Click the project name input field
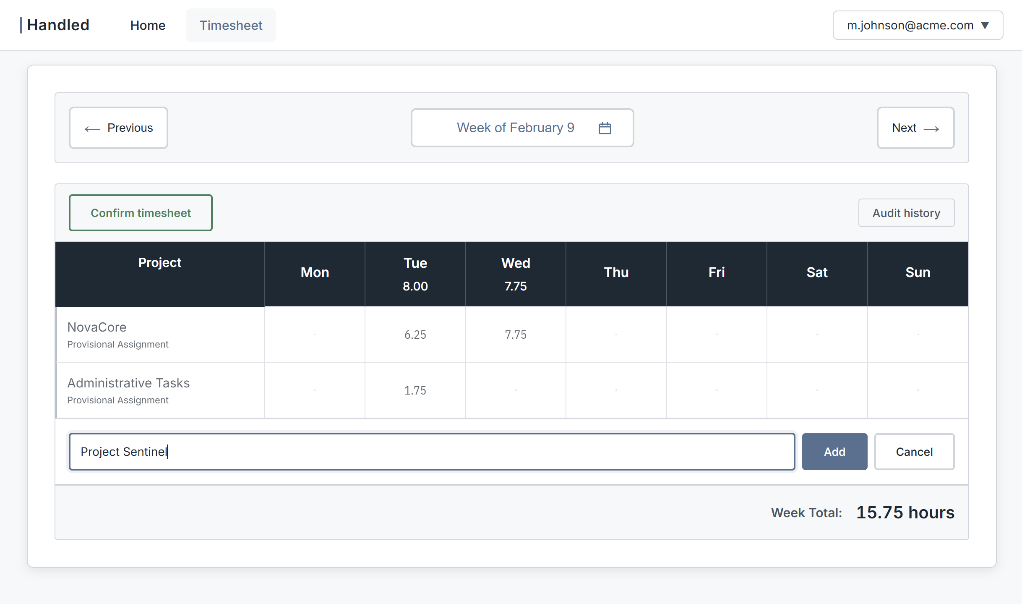This screenshot has height=604, width=1022. pyautogui.click(x=432, y=452)
